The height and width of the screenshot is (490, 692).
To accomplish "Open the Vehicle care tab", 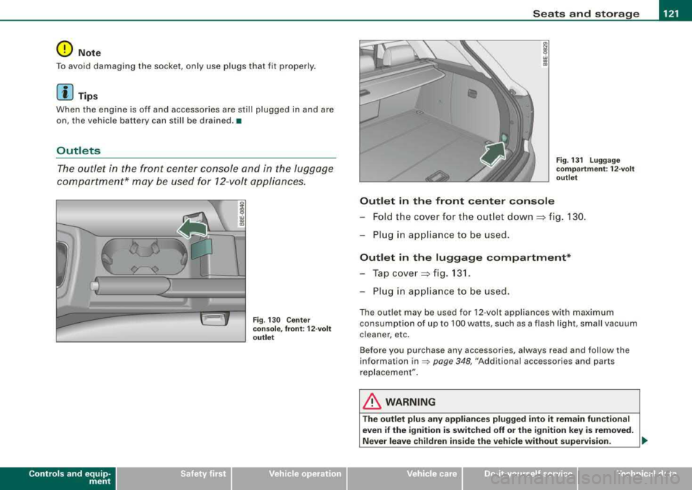I will [x=404, y=478].
